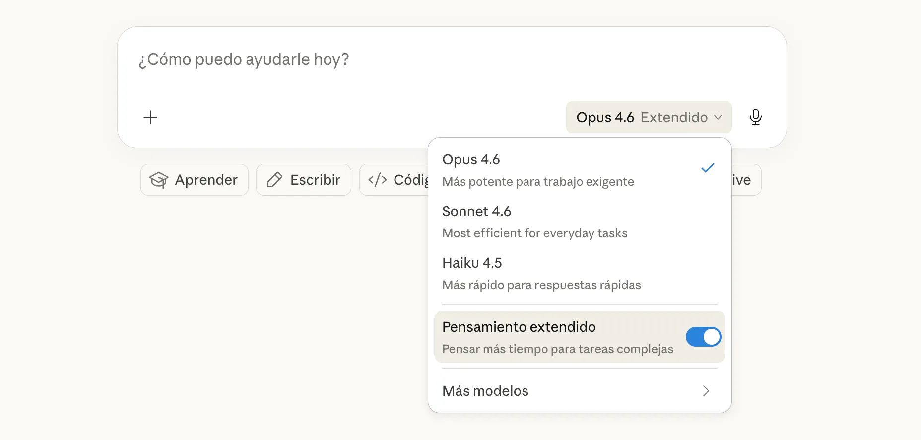
Task: Click the graduation cap Aprender icon
Action: tap(159, 180)
